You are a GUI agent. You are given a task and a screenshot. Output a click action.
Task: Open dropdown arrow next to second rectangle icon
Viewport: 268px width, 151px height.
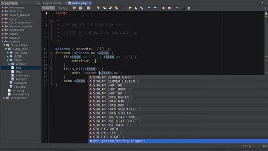[x=92, y=8]
